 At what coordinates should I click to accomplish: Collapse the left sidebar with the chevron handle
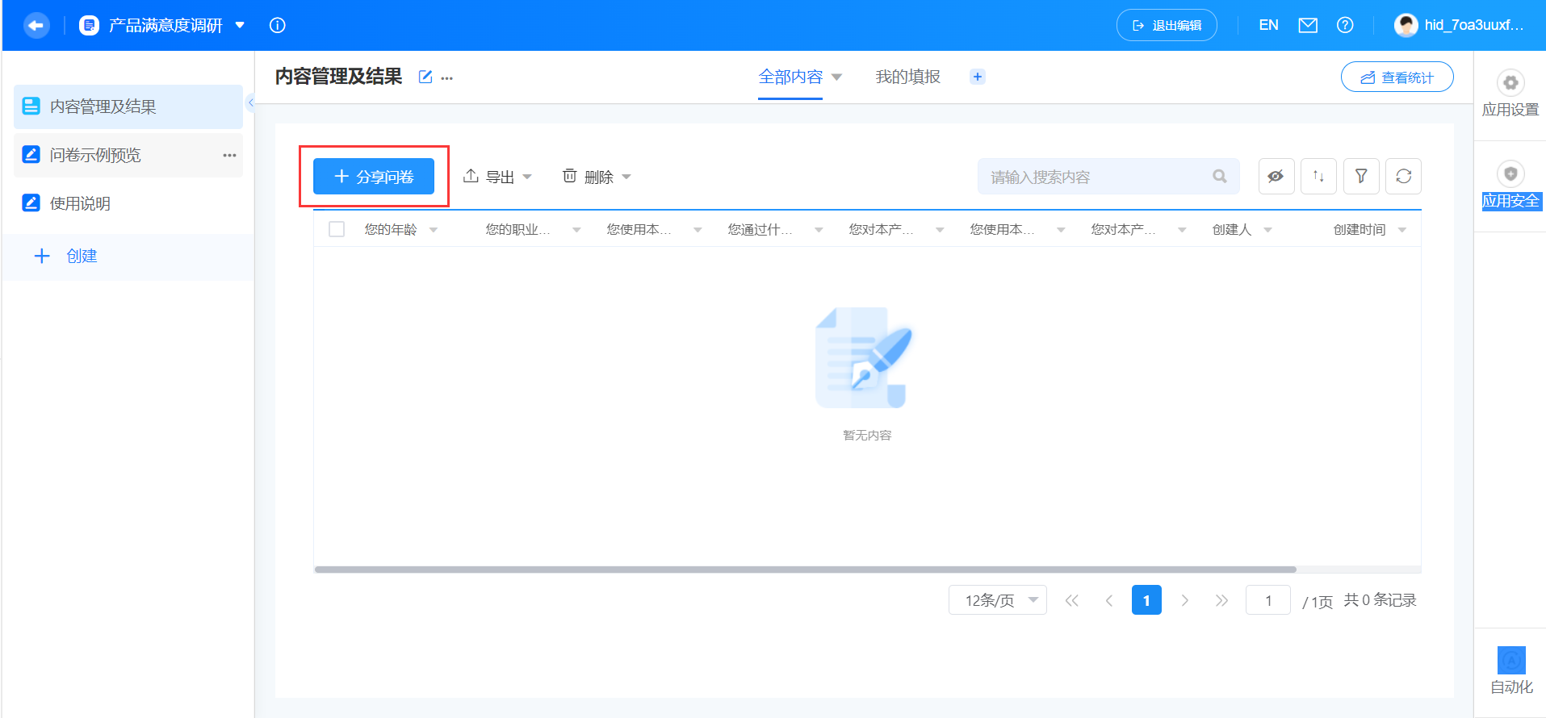click(x=251, y=102)
